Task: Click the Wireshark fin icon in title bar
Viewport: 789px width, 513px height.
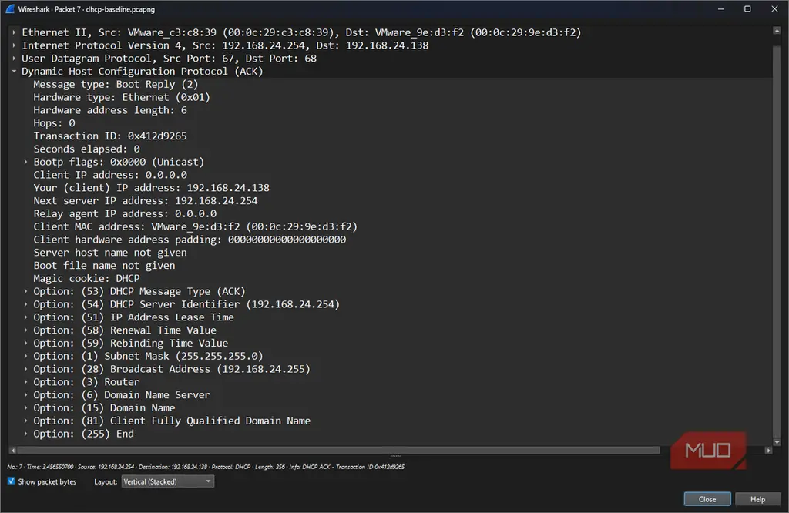Action: [x=9, y=9]
